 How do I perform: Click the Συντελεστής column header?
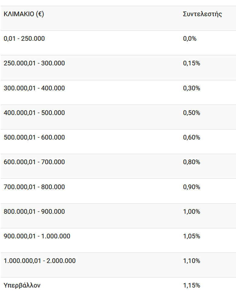(202, 14)
